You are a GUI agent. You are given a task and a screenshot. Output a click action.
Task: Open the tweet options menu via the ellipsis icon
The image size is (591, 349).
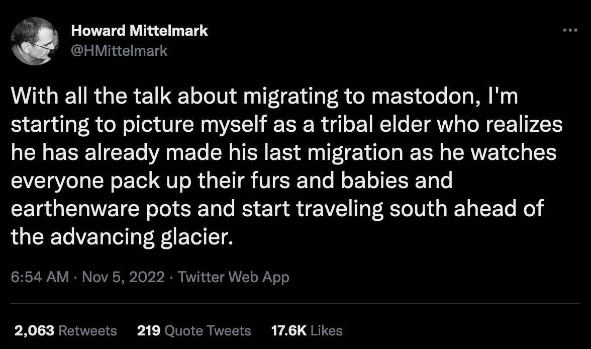[571, 30]
